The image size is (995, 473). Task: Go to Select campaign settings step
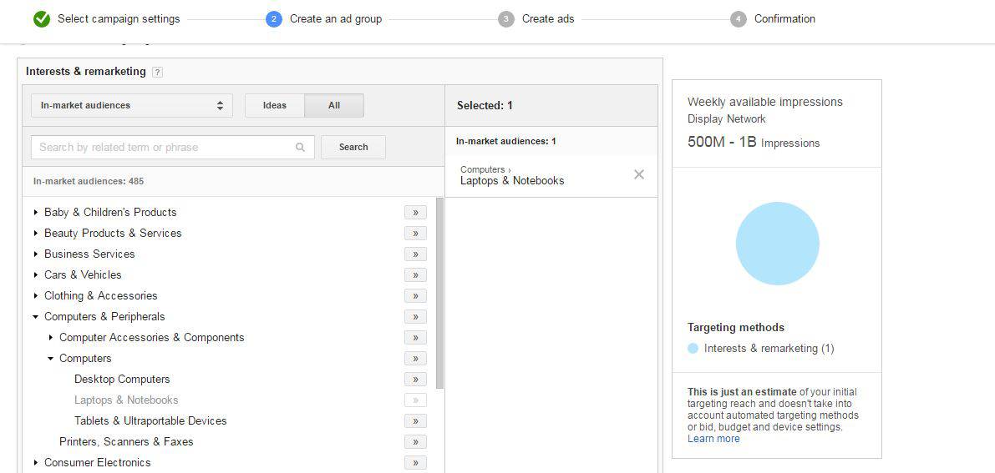119,19
